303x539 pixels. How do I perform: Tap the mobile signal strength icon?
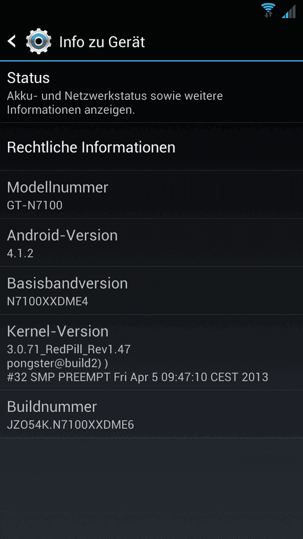tap(289, 11)
